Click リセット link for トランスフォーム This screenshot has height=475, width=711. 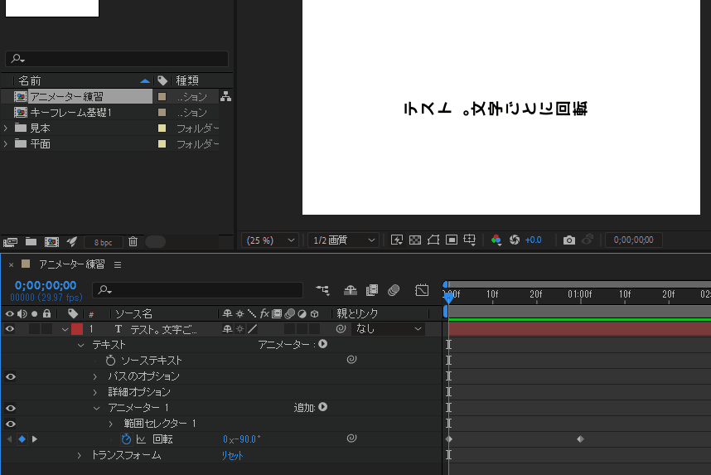pyautogui.click(x=232, y=455)
